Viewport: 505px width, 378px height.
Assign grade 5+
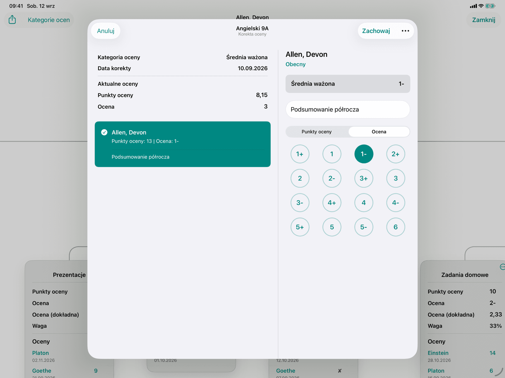click(300, 227)
